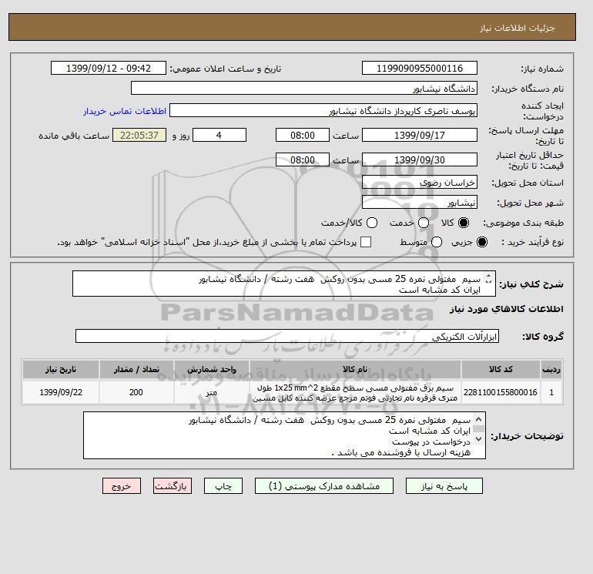Viewport: 593px width, 574px height.
Task: Click scroll down arrow in buyer explanations
Action: pyautogui.click(x=478, y=438)
